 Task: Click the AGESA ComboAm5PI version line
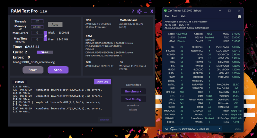[187, 28]
